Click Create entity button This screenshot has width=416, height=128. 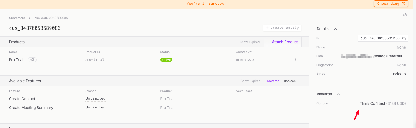282,28
